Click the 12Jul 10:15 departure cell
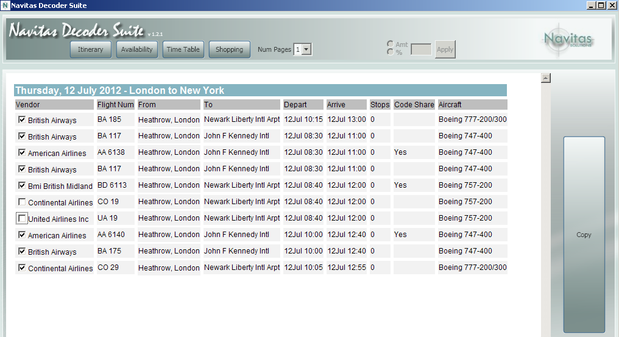Viewport: 619px width, 337px height. tap(303, 119)
